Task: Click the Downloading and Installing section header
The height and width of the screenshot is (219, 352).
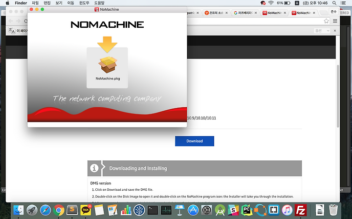Action: [x=195, y=168]
